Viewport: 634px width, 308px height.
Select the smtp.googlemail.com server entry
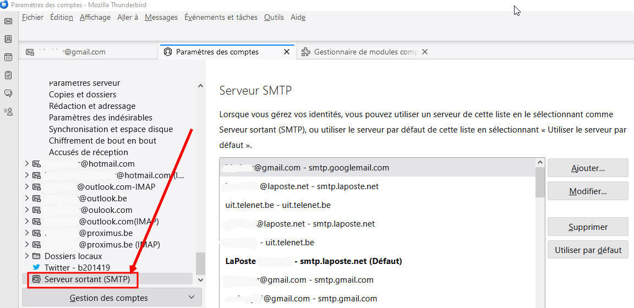pos(378,167)
